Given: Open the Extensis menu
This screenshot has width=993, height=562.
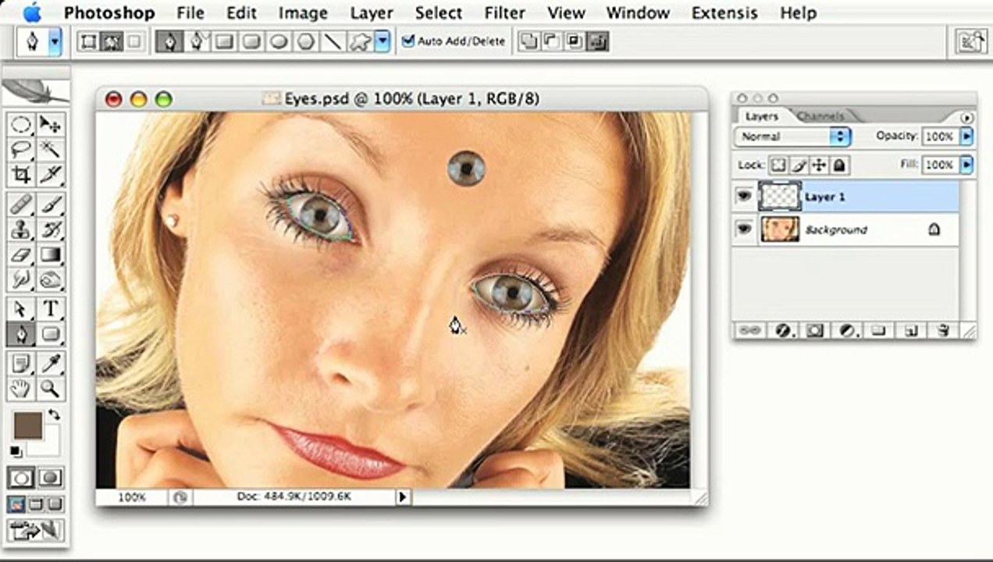Looking at the screenshot, I should pos(724,12).
